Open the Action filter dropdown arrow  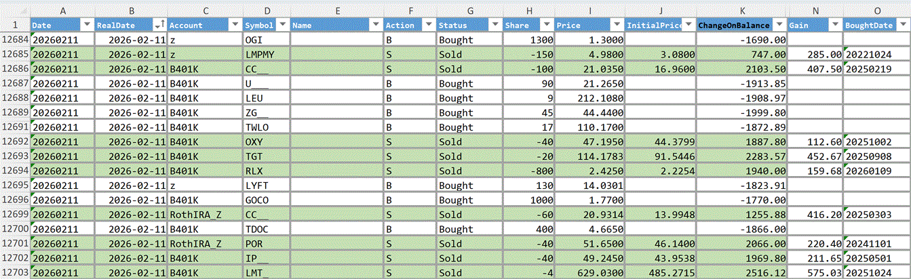(428, 25)
